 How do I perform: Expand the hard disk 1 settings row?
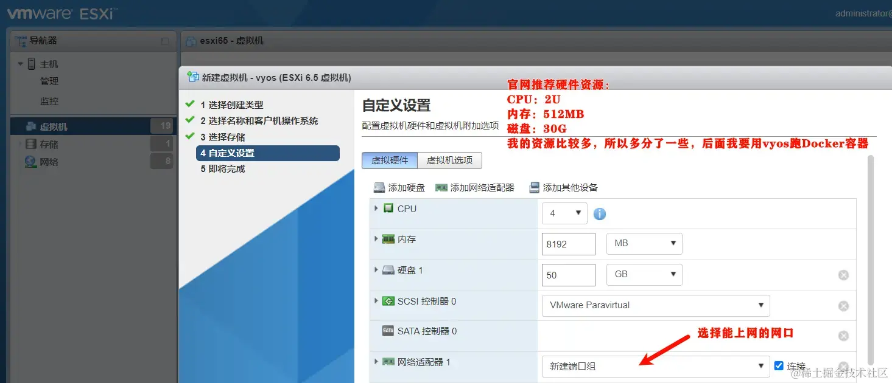(x=377, y=269)
